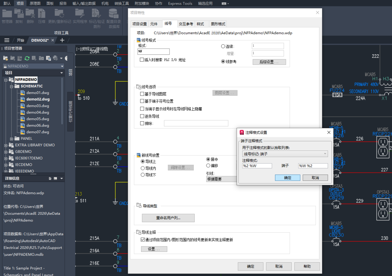Image resolution: width=392 pixels, height=276 pixels.
Task: Switch to the 图形格式 tab
Action: pos(218,24)
